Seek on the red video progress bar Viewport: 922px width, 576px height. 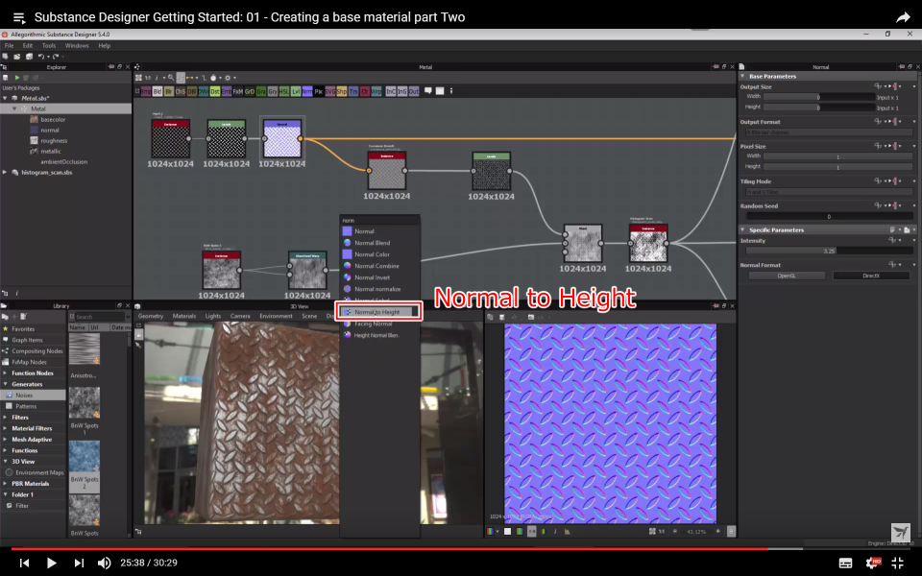388,548
